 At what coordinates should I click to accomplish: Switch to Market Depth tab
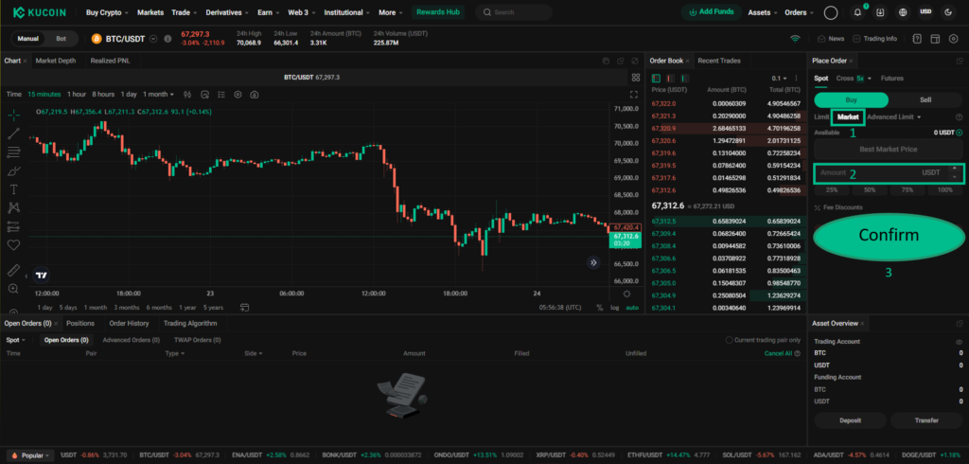click(x=56, y=61)
